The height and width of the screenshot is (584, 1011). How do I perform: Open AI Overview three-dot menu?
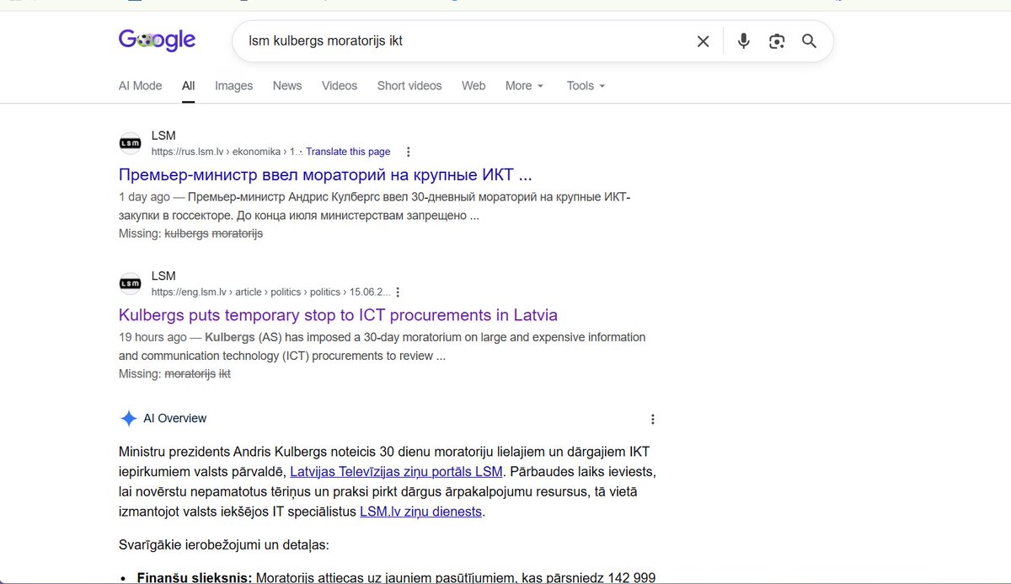(x=652, y=419)
